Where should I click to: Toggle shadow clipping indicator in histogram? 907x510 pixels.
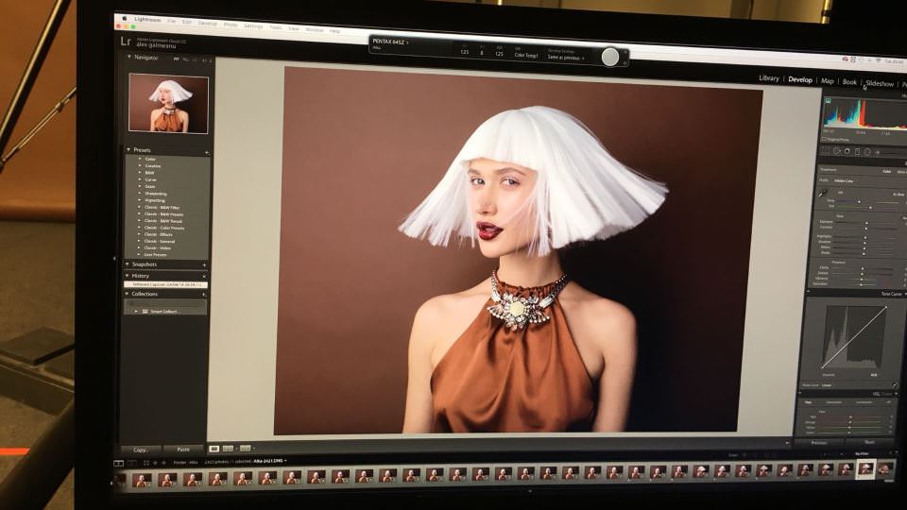[829, 101]
